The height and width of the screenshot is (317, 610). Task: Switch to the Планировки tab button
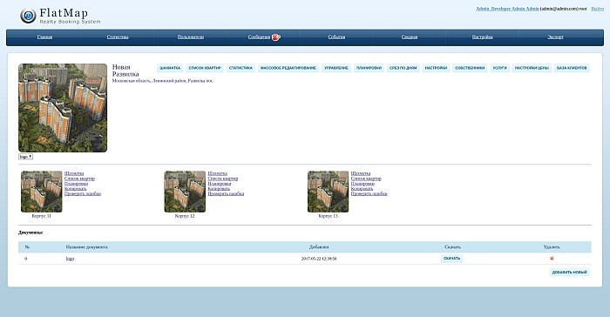[369, 68]
